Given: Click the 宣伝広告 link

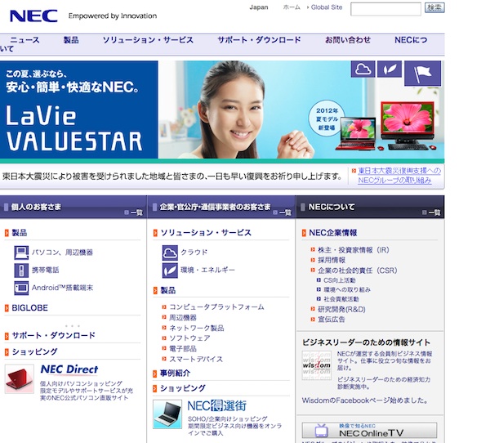Looking at the screenshot, I should click(x=332, y=320).
